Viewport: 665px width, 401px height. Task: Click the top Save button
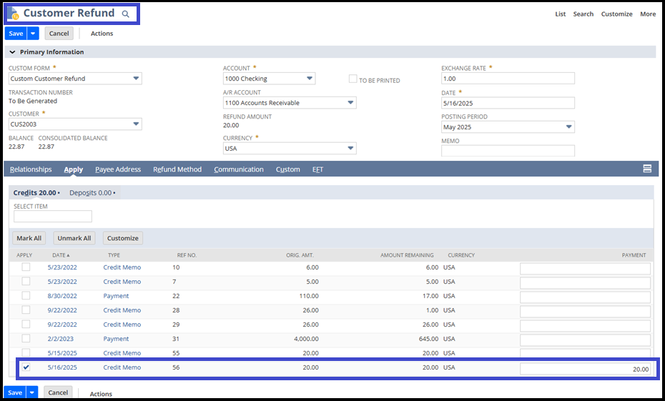(x=16, y=34)
